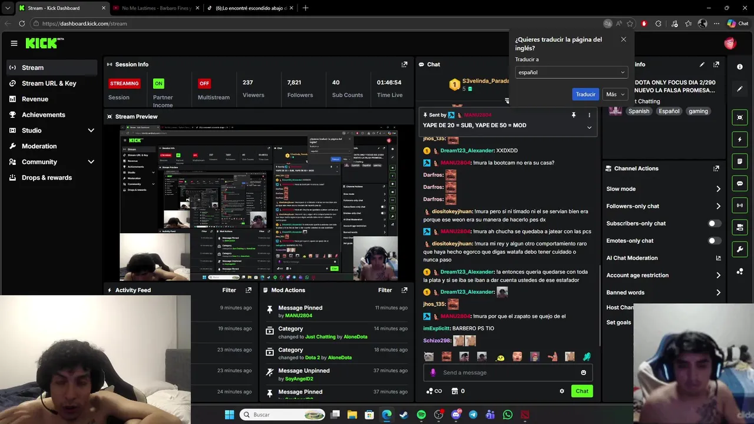
Task: Open Account age restriction arrow
Action: tap(718, 275)
